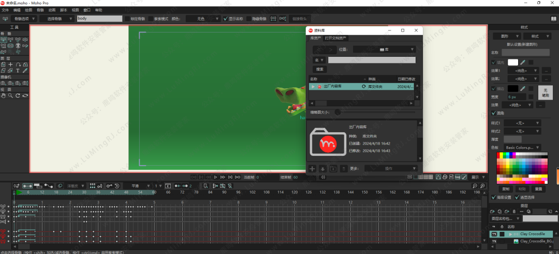Image resolution: width=559 pixels, height=254 pixels.
Task: Click the refresh icon in 出厂内容库 row
Action: tap(364, 87)
